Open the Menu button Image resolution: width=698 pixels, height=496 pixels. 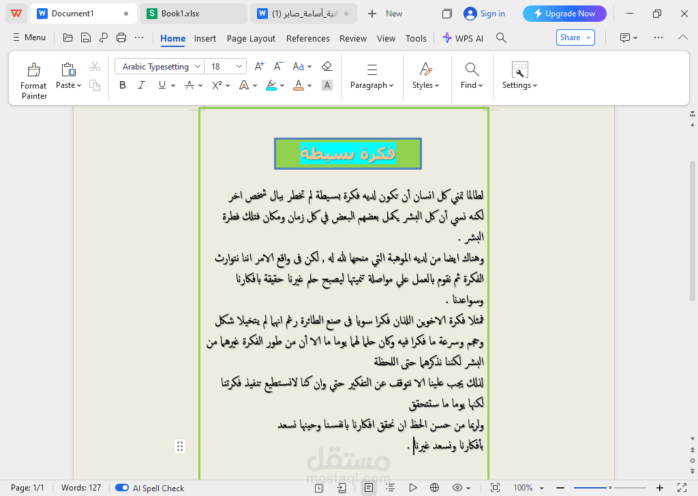(29, 37)
